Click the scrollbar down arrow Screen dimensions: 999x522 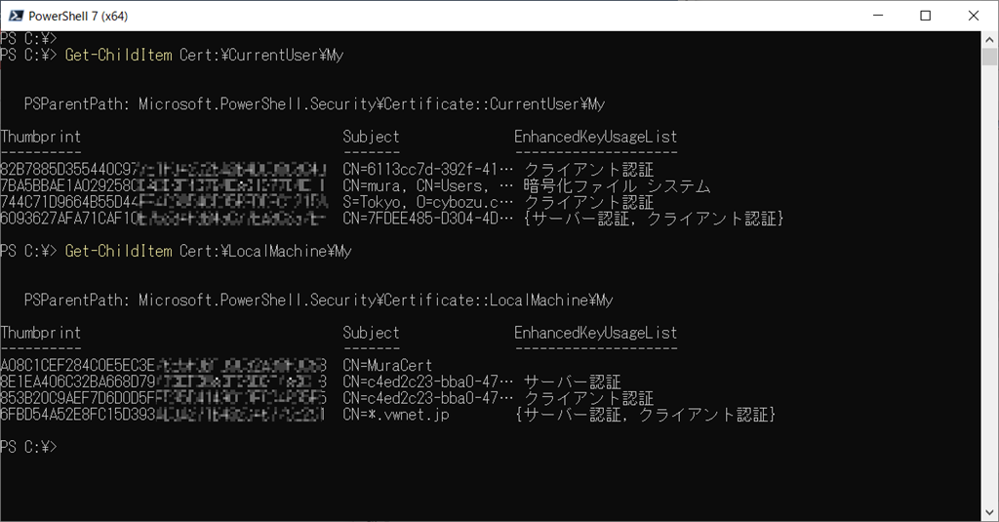(989, 512)
